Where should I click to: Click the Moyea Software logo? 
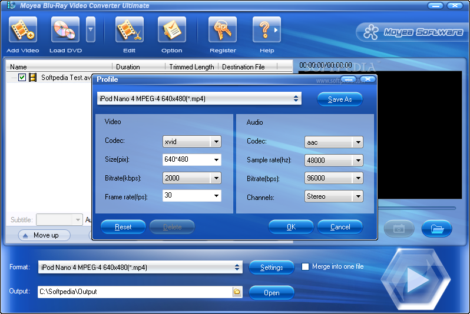pos(413,32)
